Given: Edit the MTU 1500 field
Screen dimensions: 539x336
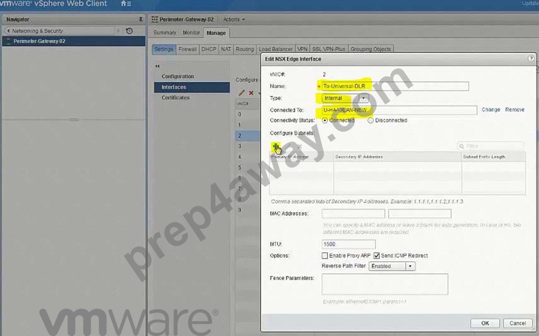Looking at the screenshot, I should [x=349, y=244].
